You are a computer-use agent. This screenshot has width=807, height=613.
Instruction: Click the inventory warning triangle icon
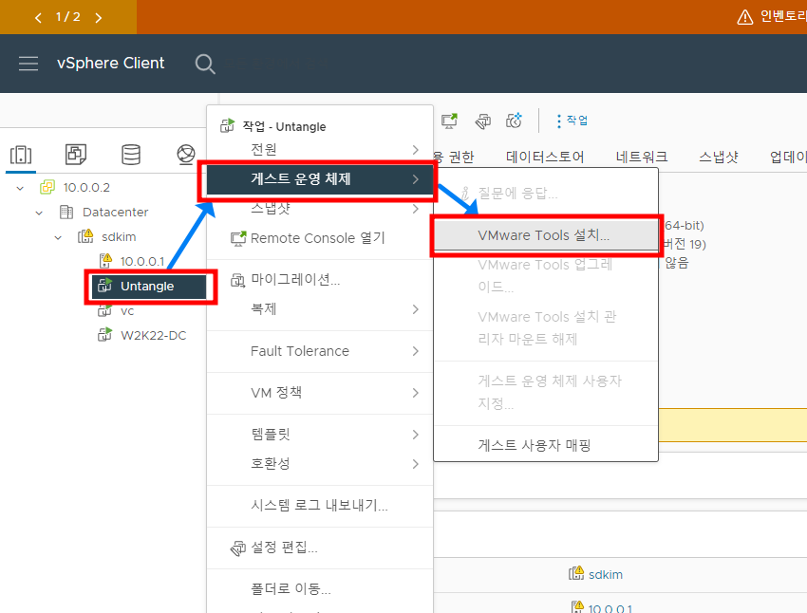(744, 17)
